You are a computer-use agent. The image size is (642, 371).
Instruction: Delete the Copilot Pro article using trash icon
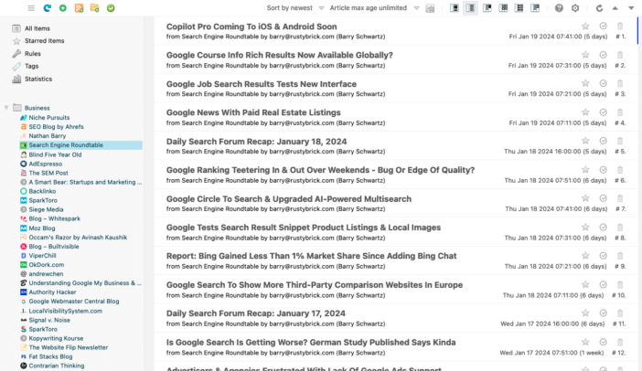(x=621, y=26)
